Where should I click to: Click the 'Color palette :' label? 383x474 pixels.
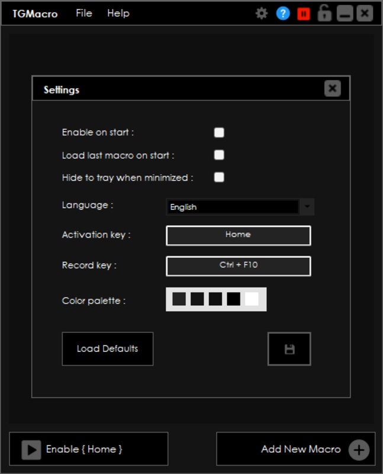click(94, 301)
